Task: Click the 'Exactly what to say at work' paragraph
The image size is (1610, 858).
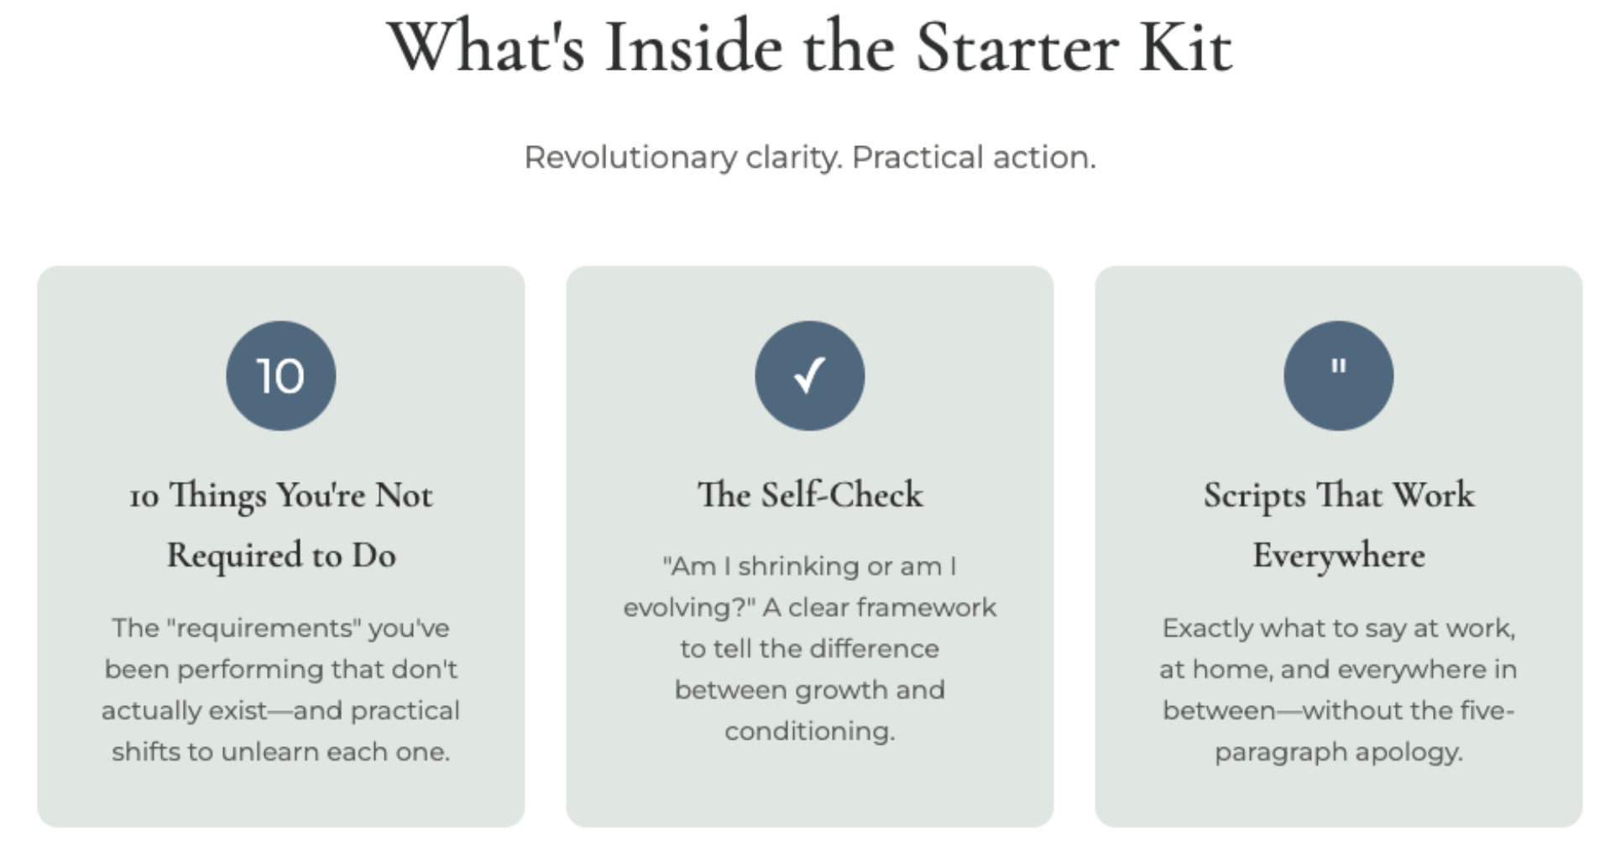Action: 1338,689
